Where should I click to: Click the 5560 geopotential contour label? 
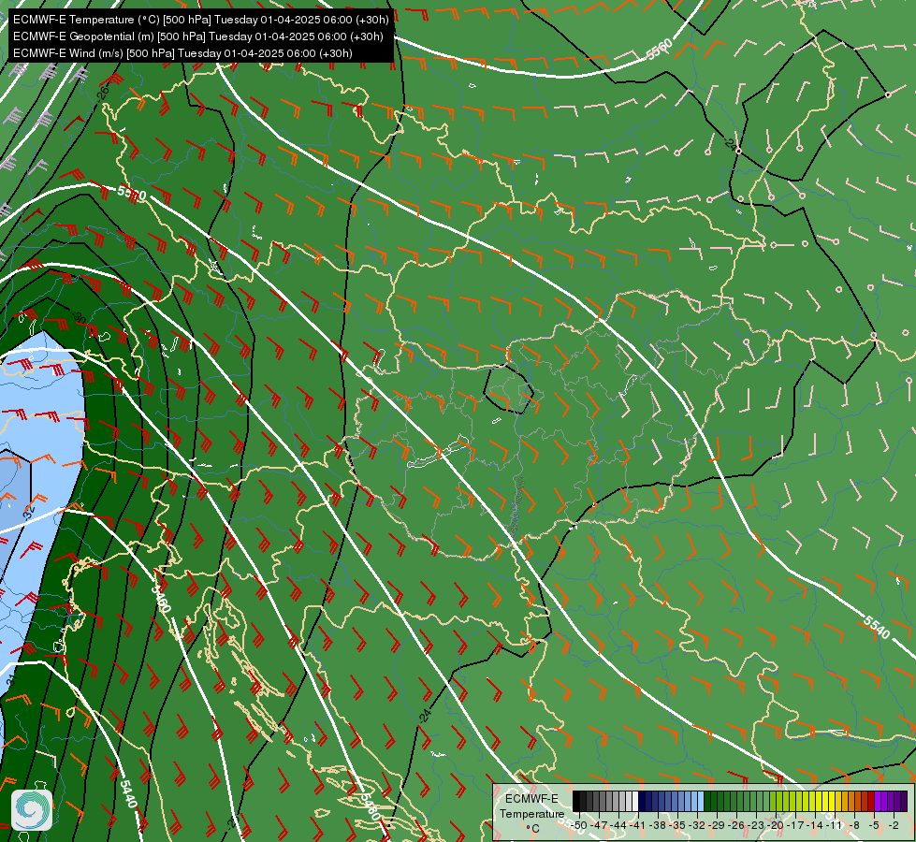(661, 49)
